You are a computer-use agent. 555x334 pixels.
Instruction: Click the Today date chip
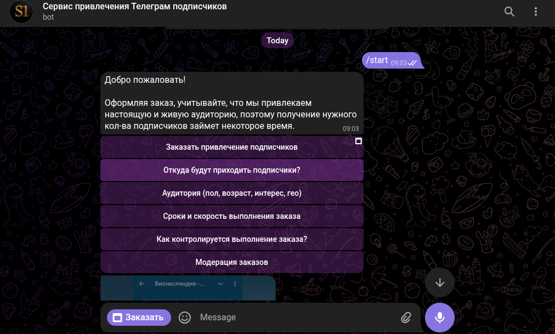pyautogui.click(x=277, y=40)
